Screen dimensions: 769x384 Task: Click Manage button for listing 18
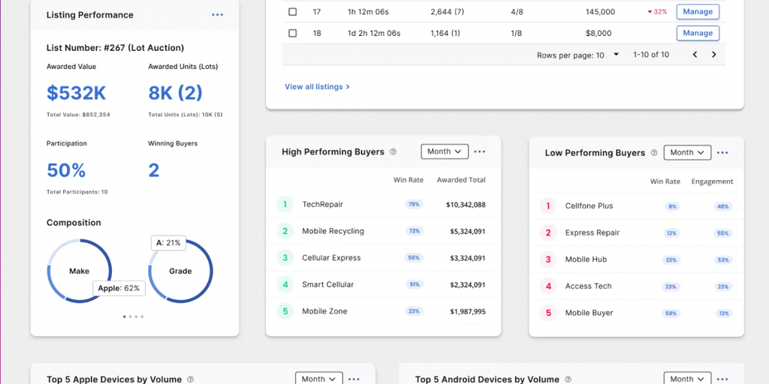click(x=698, y=33)
